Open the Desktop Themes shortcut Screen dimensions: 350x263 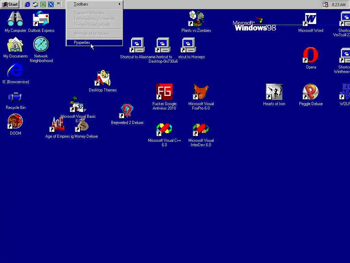(x=103, y=81)
